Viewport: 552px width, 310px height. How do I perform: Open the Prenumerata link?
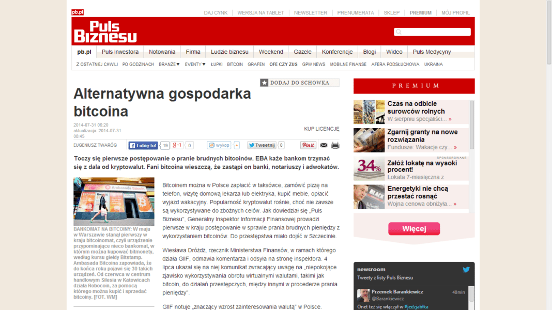point(356,13)
